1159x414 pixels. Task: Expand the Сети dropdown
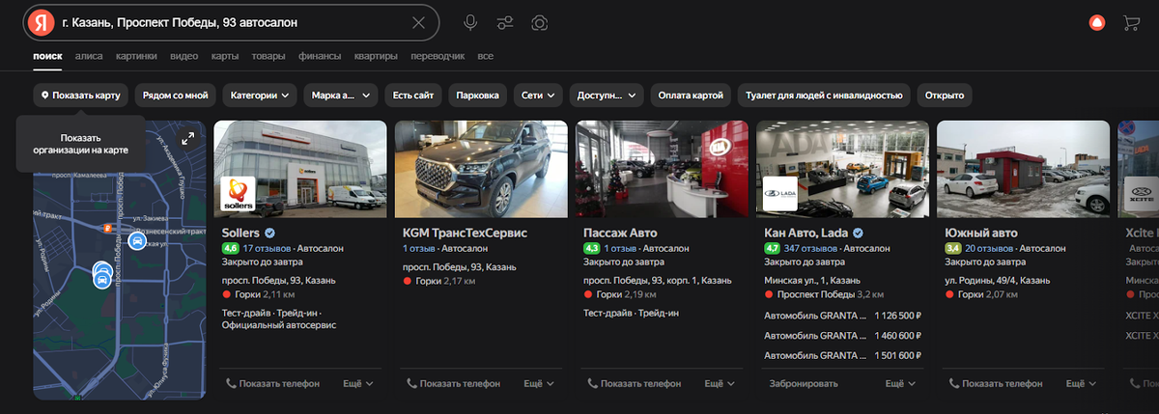click(538, 96)
